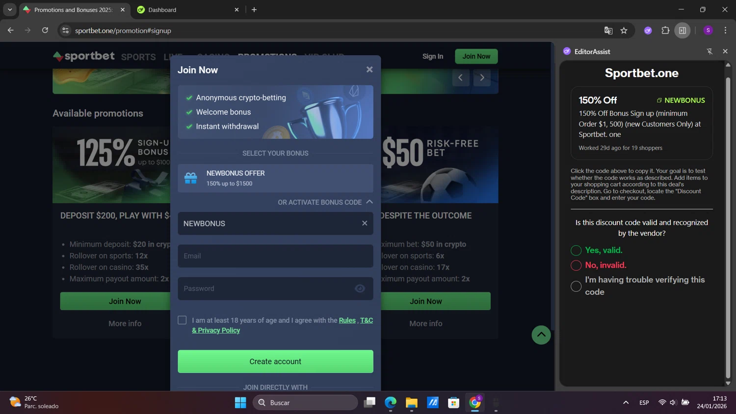Open the Extensions puzzle icon

coord(665,30)
